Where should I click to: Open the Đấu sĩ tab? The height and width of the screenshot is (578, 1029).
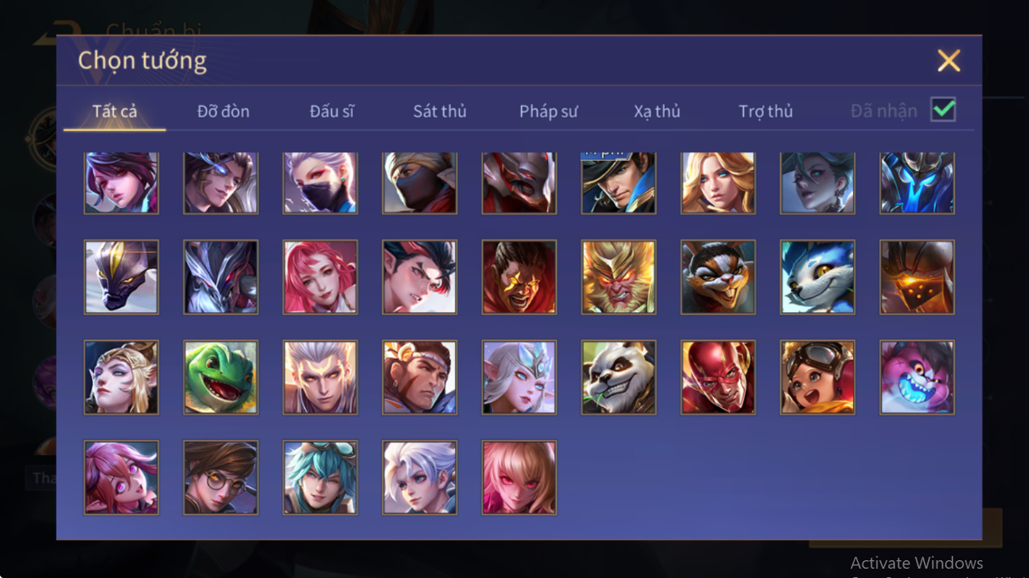pyautogui.click(x=332, y=112)
